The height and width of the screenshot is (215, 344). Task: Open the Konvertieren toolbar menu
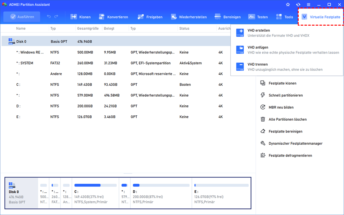coord(113,17)
